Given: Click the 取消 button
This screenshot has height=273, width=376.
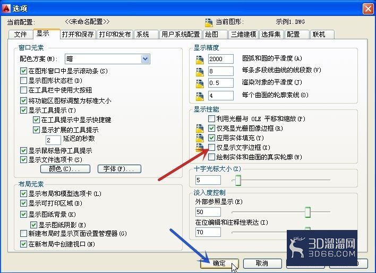Looking at the screenshot, I should pyautogui.click(x=262, y=263).
